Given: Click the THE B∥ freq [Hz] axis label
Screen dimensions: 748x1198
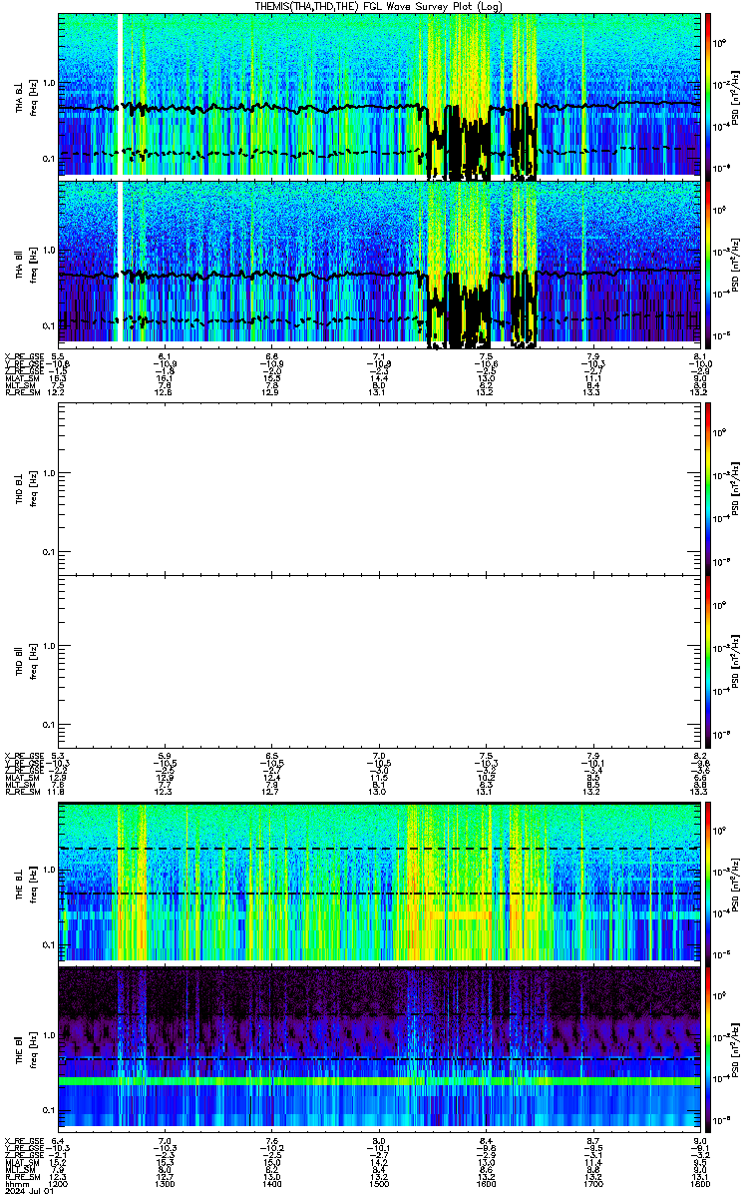Looking at the screenshot, I should [x=33, y=1048].
